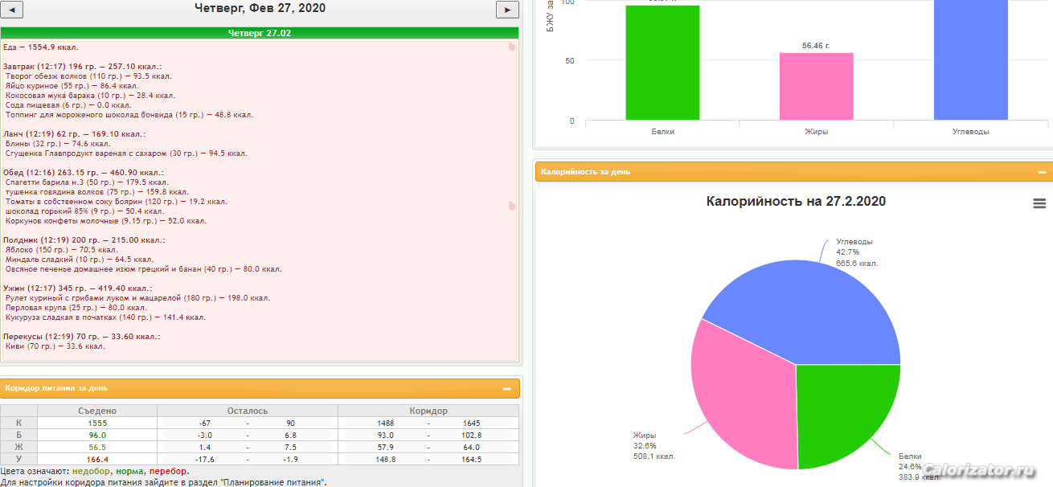The image size is (1053, 487).
Task: Select the Завтрак meal heading
Action: point(82,67)
